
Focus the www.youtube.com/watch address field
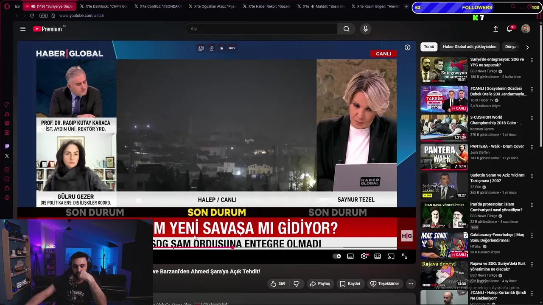click(x=81, y=16)
